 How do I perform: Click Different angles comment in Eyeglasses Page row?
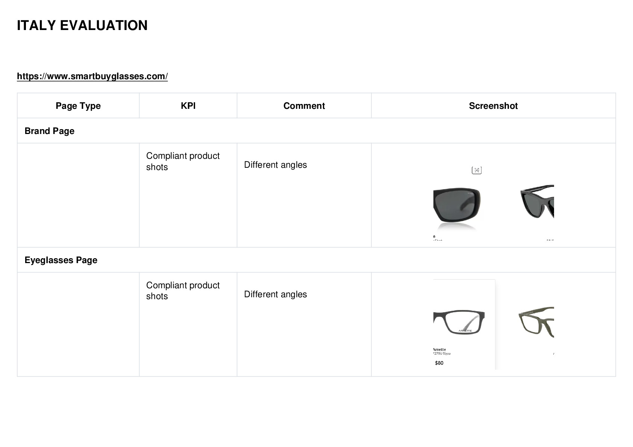pyautogui.click(x=276, y=294)
